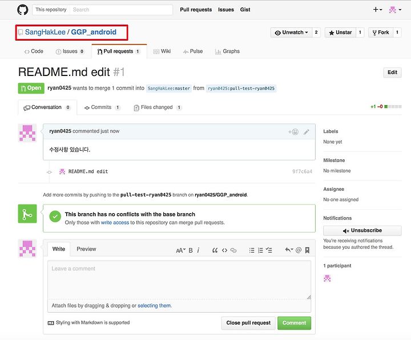The height and width of the screenshot is (340, 411).
Task: Apply italic formatting in the editor
Action: (x=198, y=250)
